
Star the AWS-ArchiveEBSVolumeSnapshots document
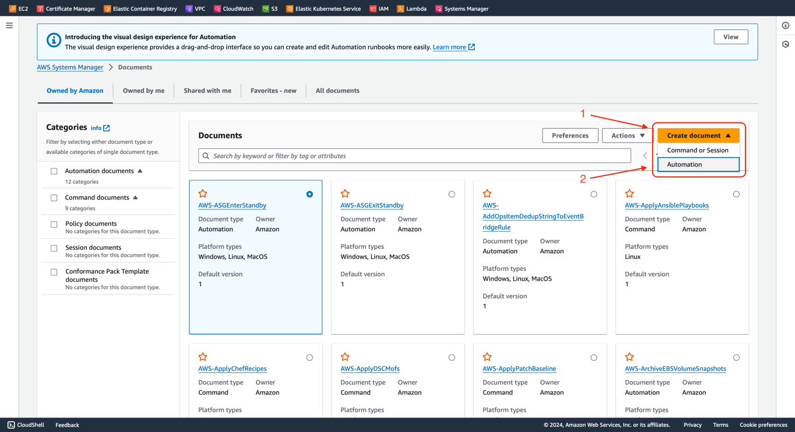[x=630, y=357]
